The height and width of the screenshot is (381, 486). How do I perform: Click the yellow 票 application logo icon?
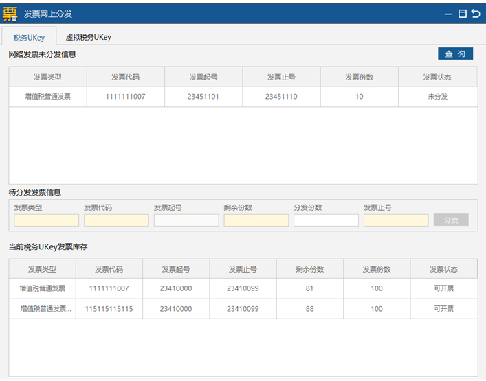pyautogui.click(x=10, y=14)
